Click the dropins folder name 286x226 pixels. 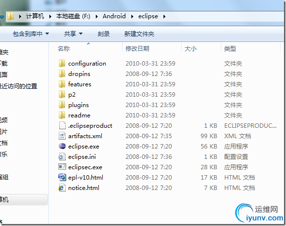tap(80, 74)
